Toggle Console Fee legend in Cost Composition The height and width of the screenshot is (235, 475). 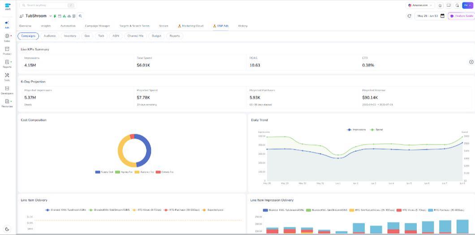coord(164,172)
